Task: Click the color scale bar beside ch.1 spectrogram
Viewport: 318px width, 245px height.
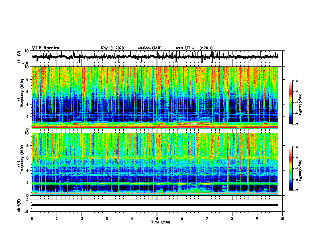Action: pos(290,102)
